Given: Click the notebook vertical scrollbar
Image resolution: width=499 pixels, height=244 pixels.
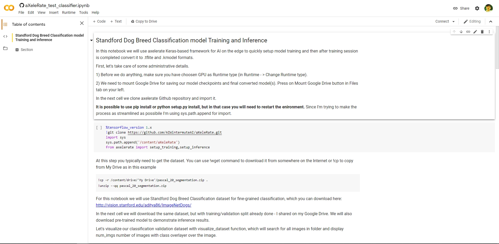Looking at the screenshot, I should [x=497, y=47].
